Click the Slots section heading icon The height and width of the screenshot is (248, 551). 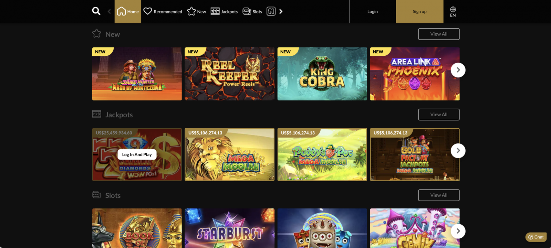click(x=96, y=195)
